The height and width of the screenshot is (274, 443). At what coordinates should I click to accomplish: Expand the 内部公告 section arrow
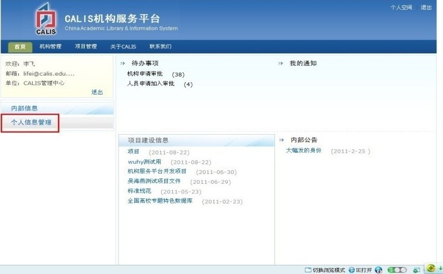[282, 140]
